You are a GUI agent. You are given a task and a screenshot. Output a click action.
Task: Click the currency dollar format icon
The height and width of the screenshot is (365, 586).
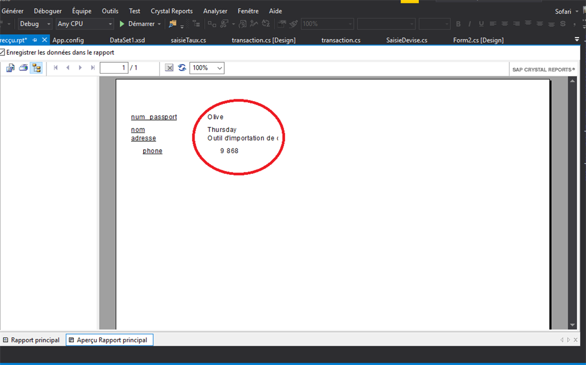(563, 24)
